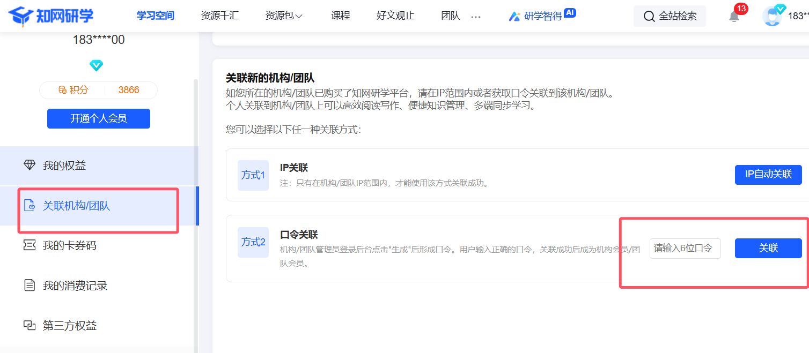Click the 研学智得 AI icon
This screenshot has height=353, width=809.
[x=514, y=16]
